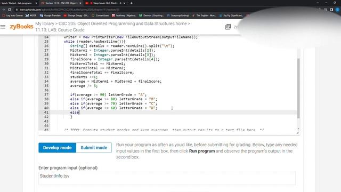The height and width of the screenshot is (192, 341).
Task: Click the writer = new PrintWriter line
Action: click(131, 37)
